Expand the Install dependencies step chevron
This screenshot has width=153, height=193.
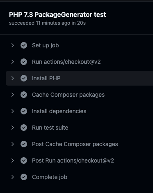(13, 111)
